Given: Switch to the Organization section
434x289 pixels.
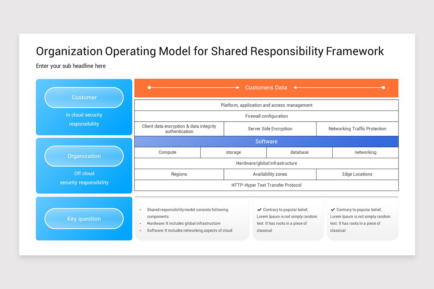Looking at the screenshot, I should pos(84,156).
